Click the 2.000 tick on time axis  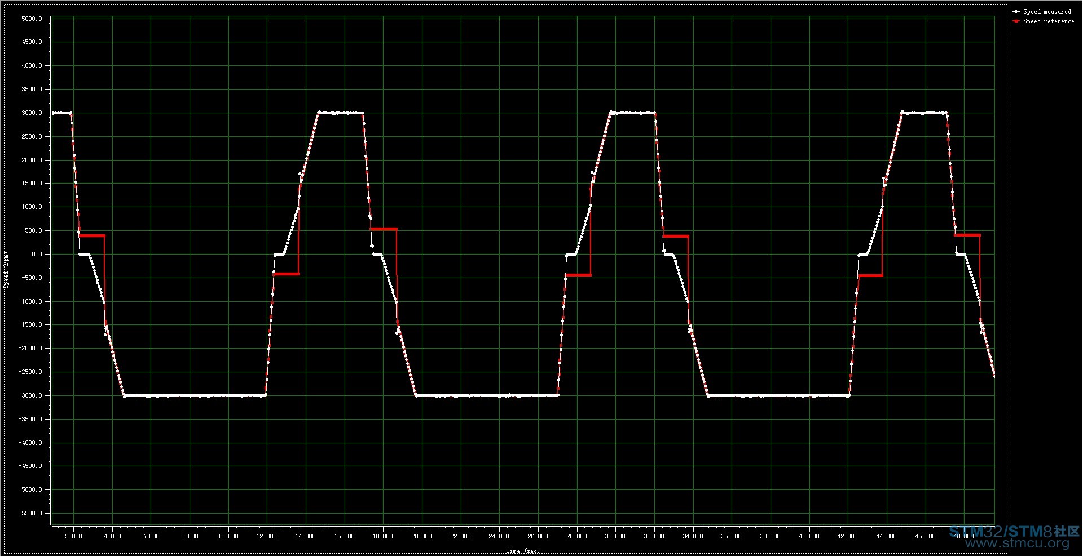pyautogui.click(x=73, y=536)
